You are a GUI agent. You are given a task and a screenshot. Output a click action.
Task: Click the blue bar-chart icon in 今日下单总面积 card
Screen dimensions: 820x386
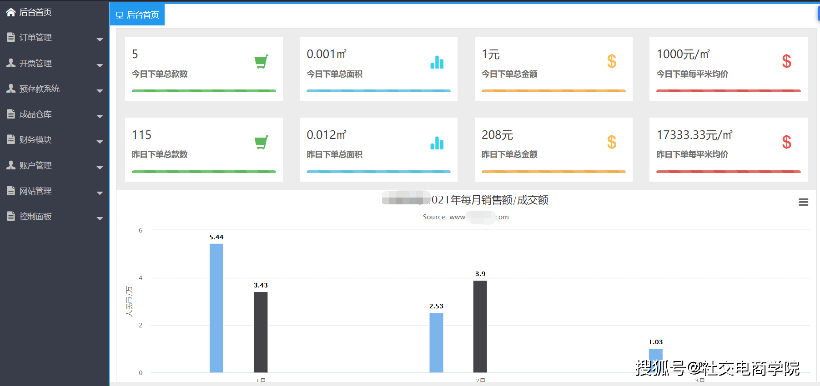coord(437,62)
